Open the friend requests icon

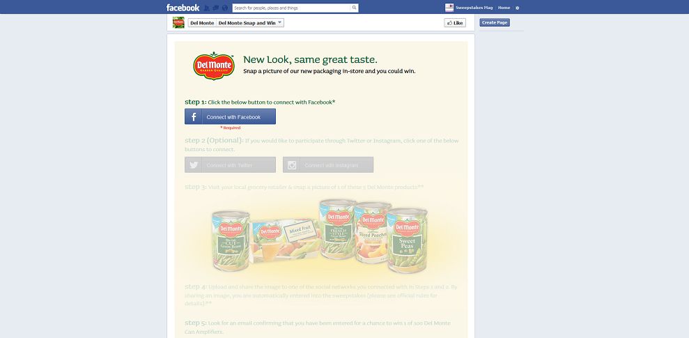coord(206,8)
